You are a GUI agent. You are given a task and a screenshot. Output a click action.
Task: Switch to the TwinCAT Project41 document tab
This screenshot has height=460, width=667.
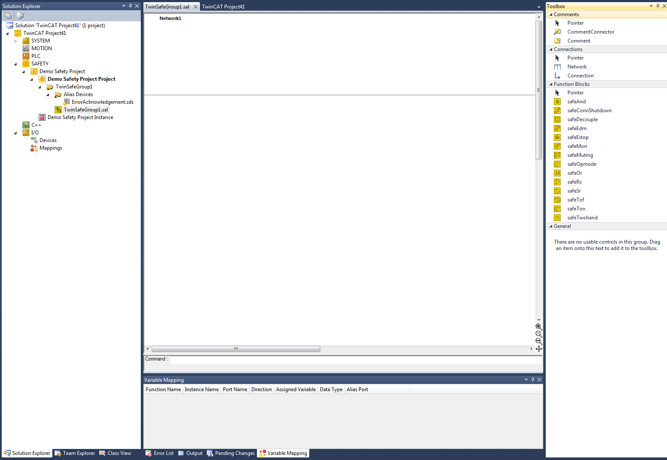(x=223, y=7)
